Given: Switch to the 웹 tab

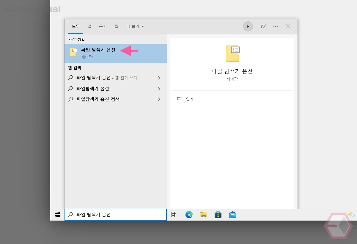Looking at the screenshot, I should tap(117, 26).
